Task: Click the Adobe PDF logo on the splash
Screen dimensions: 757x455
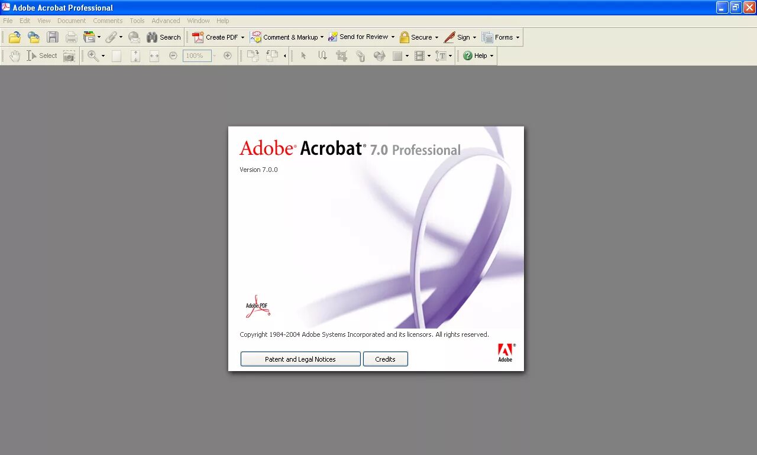Action: click(x=258, y=307)
